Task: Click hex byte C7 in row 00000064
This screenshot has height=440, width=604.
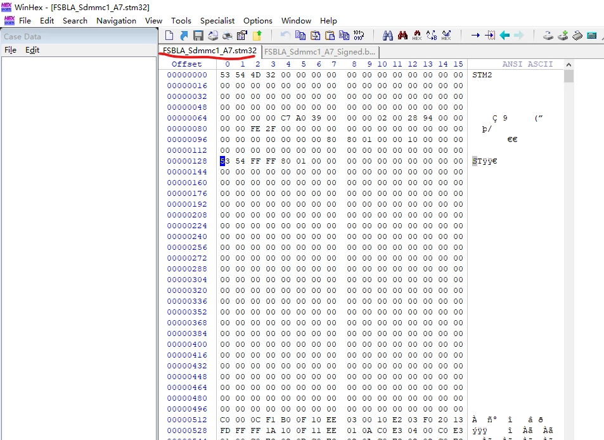Action: pos(286,118)
